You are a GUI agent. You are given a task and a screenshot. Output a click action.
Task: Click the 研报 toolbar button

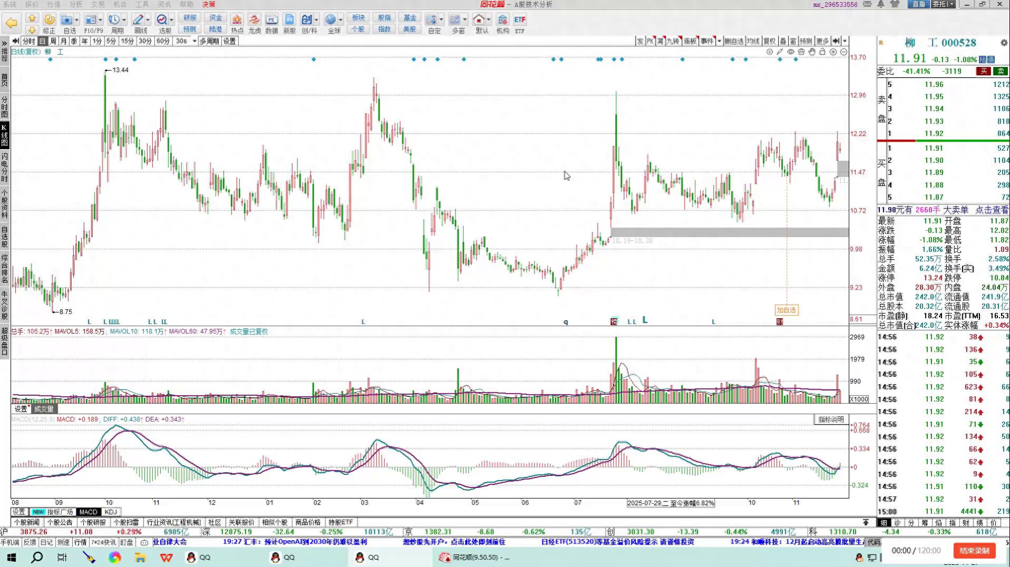[x=190, y=18]
